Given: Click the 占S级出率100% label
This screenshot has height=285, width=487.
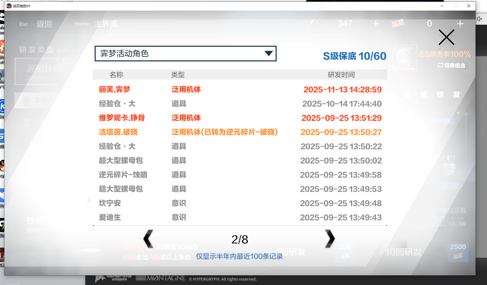Looking at the screenshot, I should [444, 54].
